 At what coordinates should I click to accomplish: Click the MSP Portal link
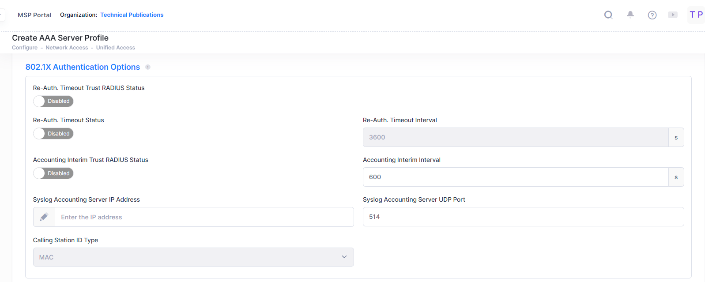coord(34,15)
